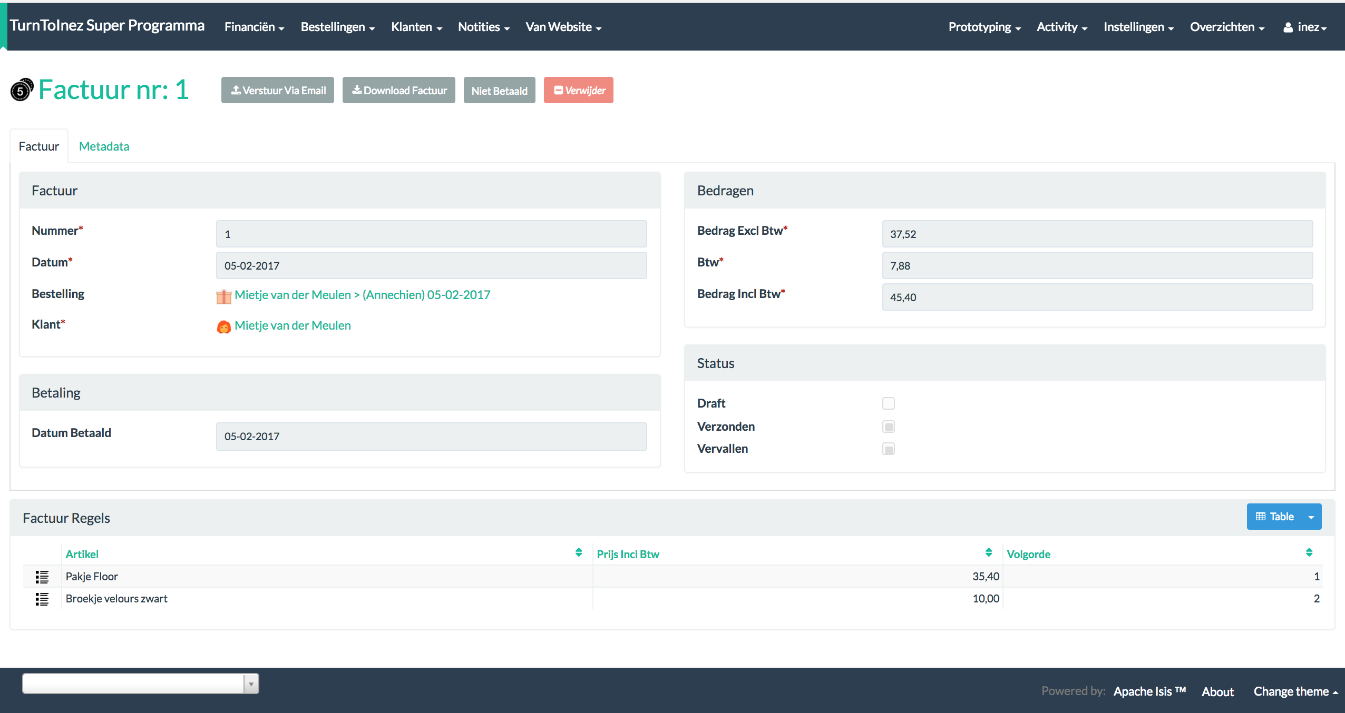This screenshot has height=713, width=1345.
Task: Open the footer combo box arrow
Action: coord(251,684)
